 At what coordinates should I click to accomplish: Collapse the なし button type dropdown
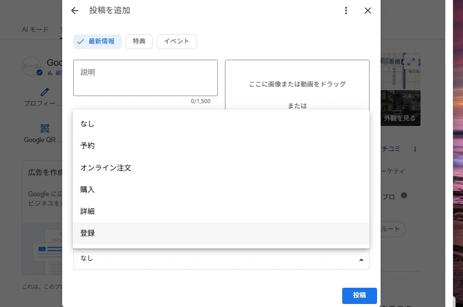(221, 259)
